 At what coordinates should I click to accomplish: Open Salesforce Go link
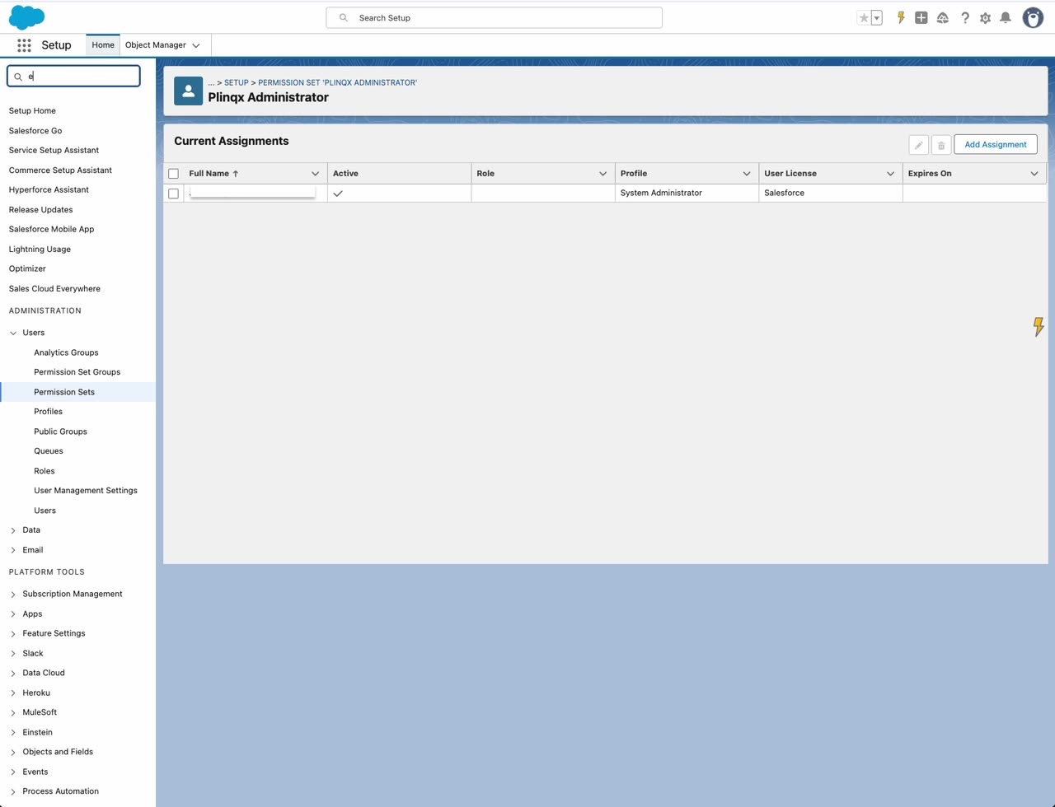35,131
